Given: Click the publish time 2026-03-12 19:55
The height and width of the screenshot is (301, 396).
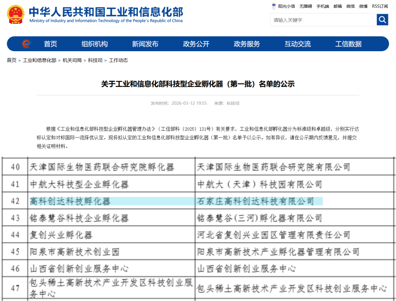Looking at the screenshot, I should coord(189,103).
